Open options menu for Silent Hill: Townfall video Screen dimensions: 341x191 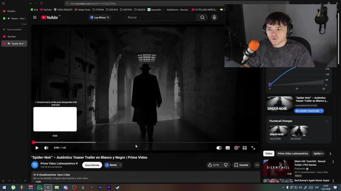click(x=333, y=162)
